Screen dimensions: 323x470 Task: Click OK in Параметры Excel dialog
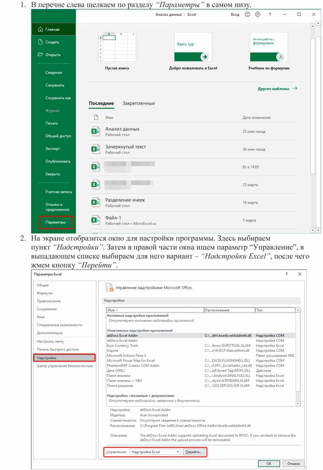(269, 463)
